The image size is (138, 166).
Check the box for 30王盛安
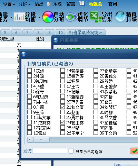pos(96,86)
